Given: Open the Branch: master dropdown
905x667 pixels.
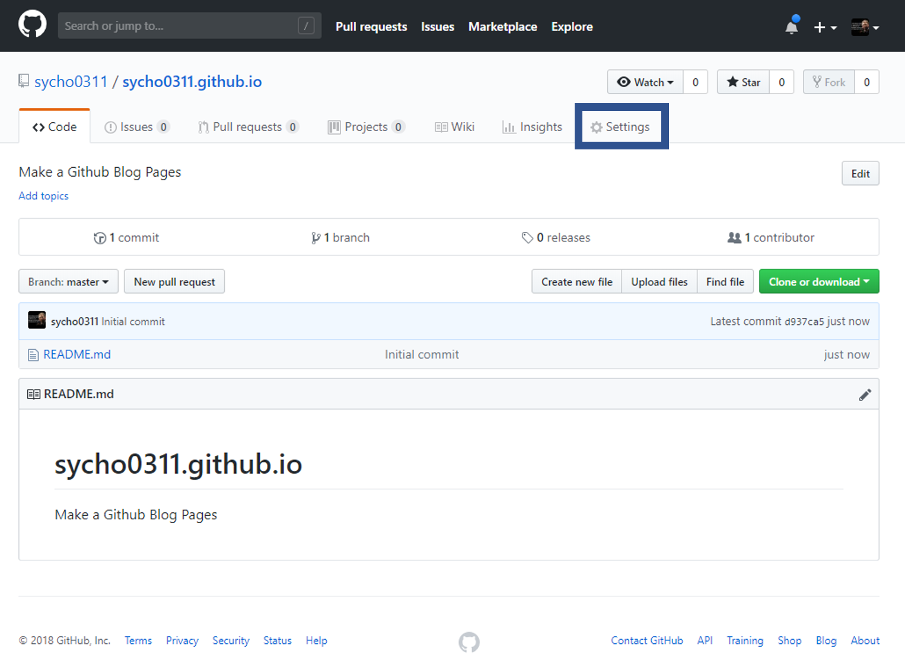Looking at the screenshot, I should click(68, 282).
